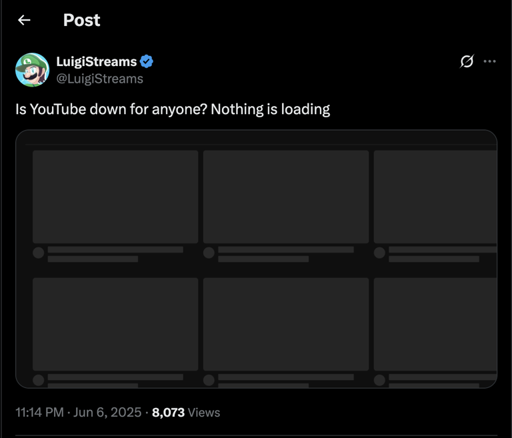Click the first placeholder video thumbnail
Screen dimensions: 512x438
(115, 197)
